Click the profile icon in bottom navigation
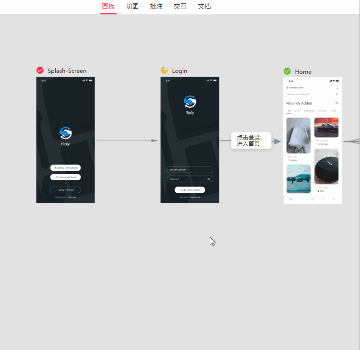 (x=334, y=199)
